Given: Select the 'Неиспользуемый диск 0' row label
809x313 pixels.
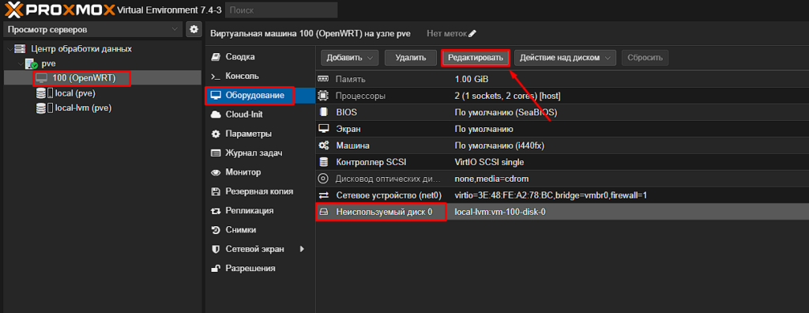Looking at the screenshot, I should pyautogui.click(x=384, y=212).
